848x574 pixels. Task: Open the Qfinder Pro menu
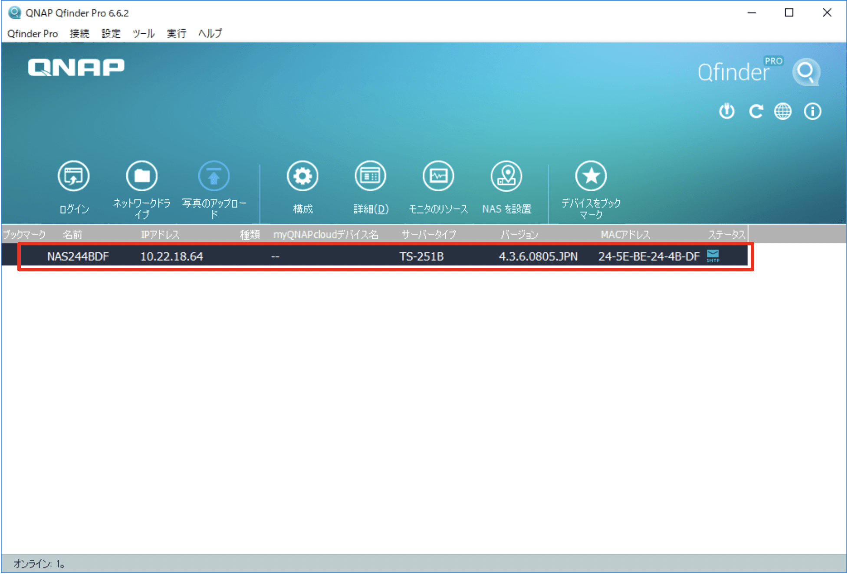(x=33, y=33)
